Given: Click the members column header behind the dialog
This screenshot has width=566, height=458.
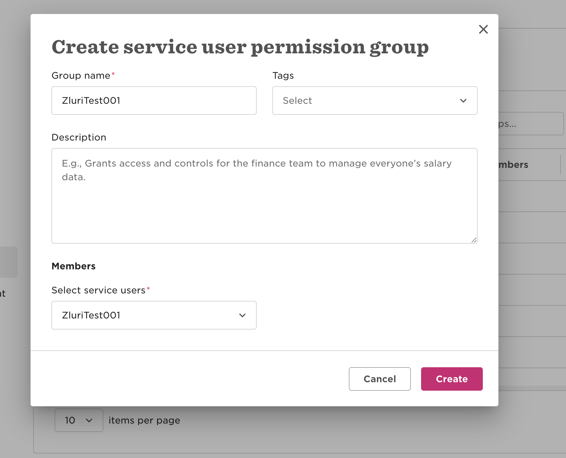Looking at the screenshot, I should (513, 165).
